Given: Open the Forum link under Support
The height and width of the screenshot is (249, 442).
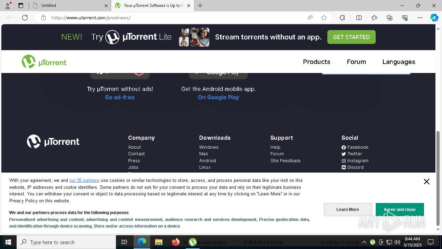Looking at the screenshot, I should coord(277,154).
